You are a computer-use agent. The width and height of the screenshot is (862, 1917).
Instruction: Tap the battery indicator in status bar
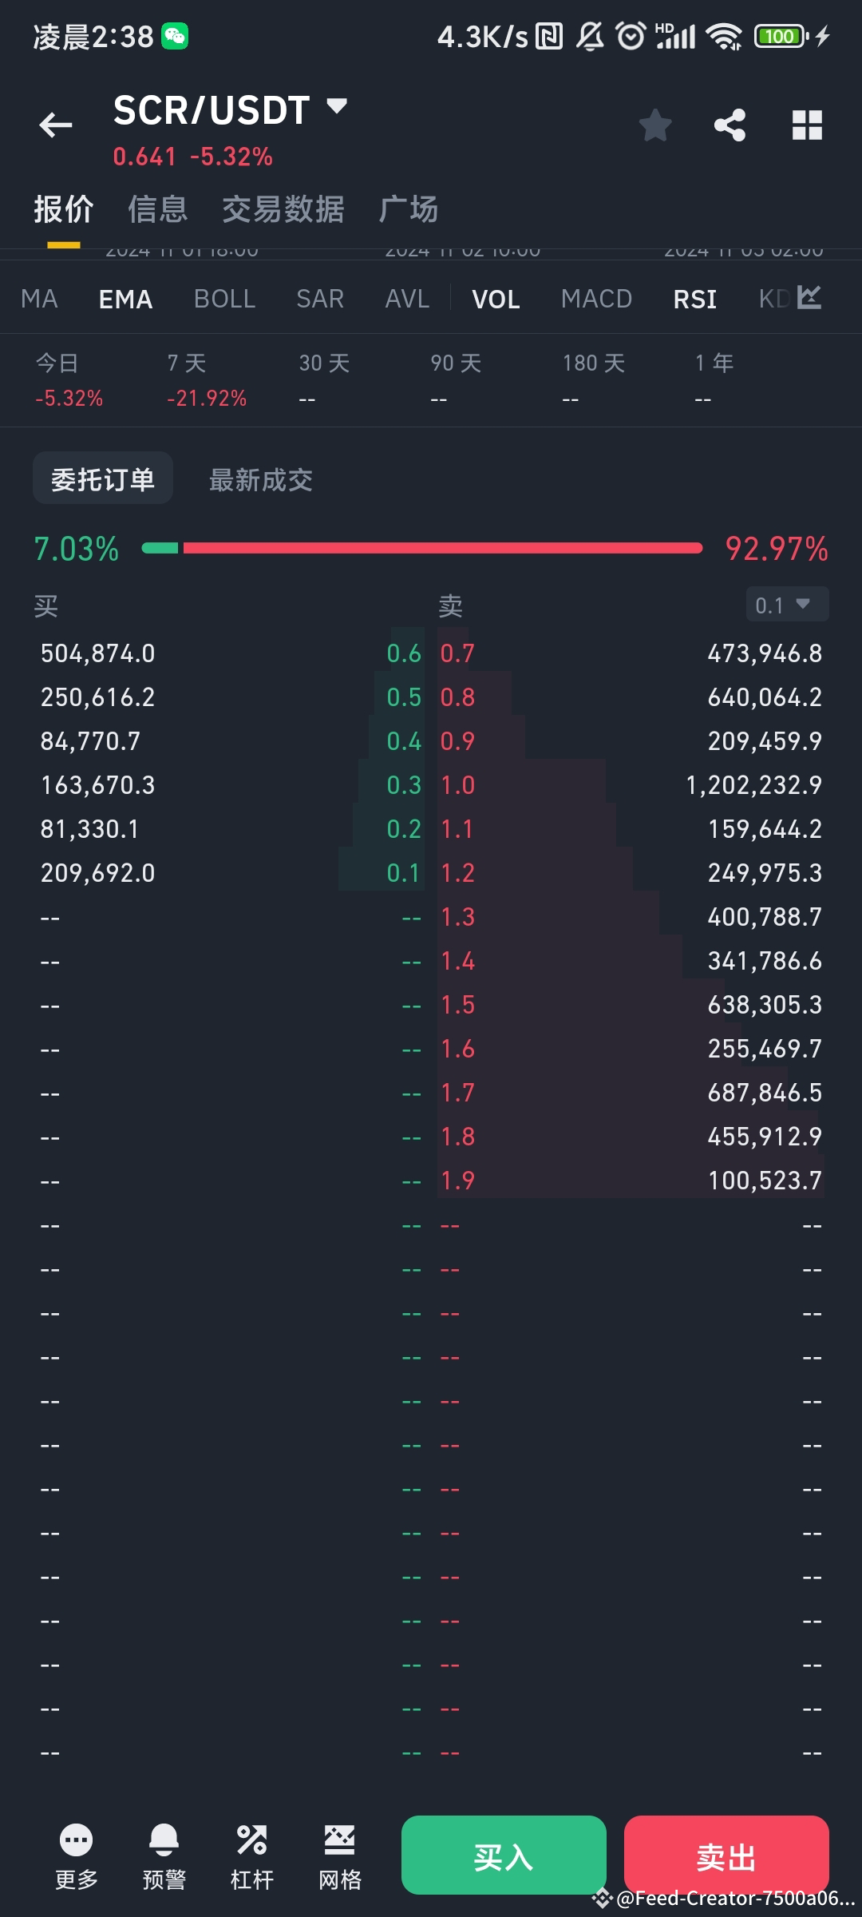pos(782,37)
